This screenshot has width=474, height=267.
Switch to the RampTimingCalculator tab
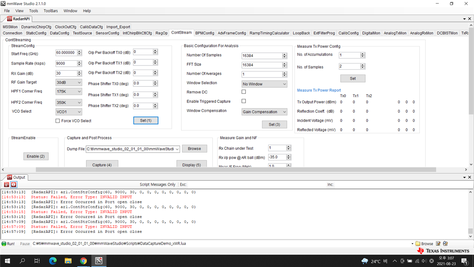click(269, 33)
